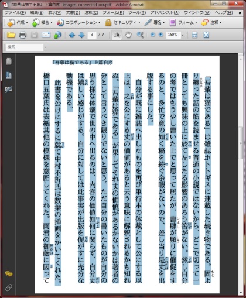
Task: Activate the Select tool cursor icon
Action: coord(117,35)
